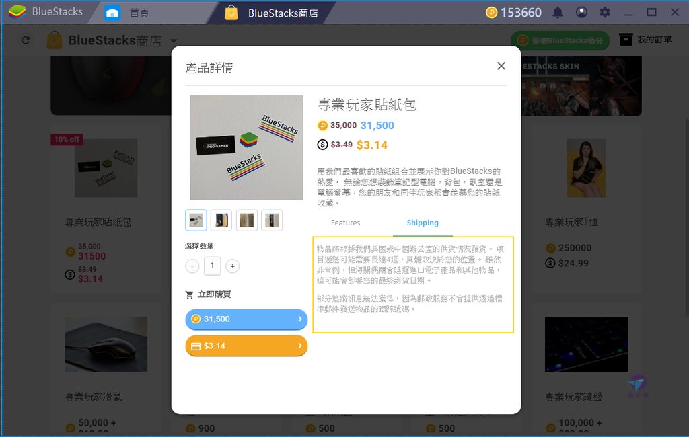689x437 pixels.
Task: Click the 產品詳情 heading
Action: tap(209, 68)
